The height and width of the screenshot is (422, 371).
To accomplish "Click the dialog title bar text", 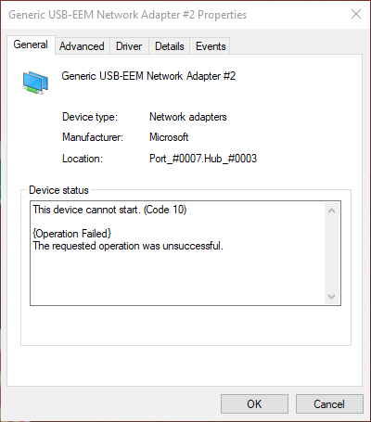I will click(x=128, y=15).
